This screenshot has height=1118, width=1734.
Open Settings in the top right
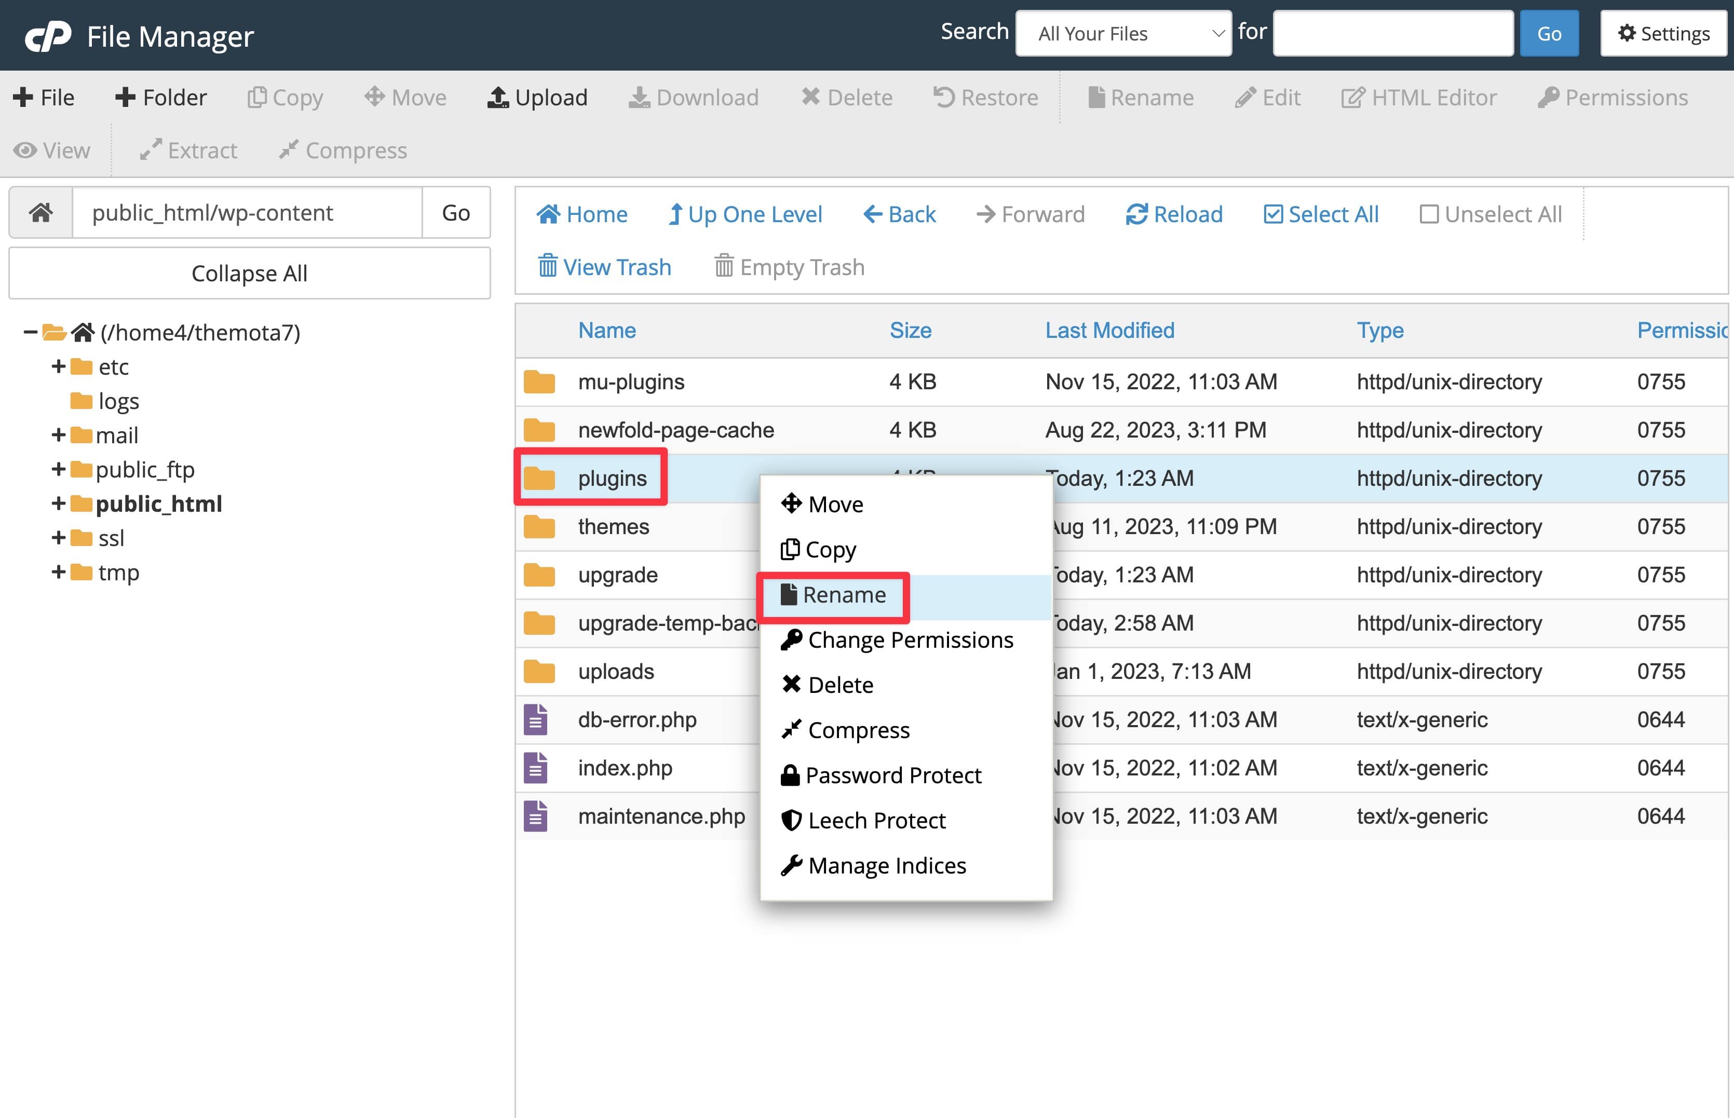tap(1663, 33)
